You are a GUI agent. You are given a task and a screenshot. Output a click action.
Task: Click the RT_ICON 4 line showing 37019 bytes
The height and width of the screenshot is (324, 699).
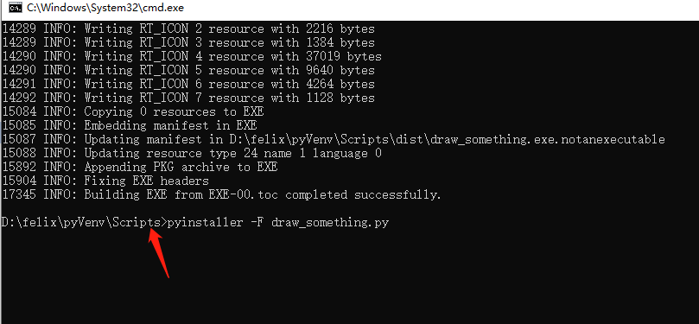click(192, 57)
